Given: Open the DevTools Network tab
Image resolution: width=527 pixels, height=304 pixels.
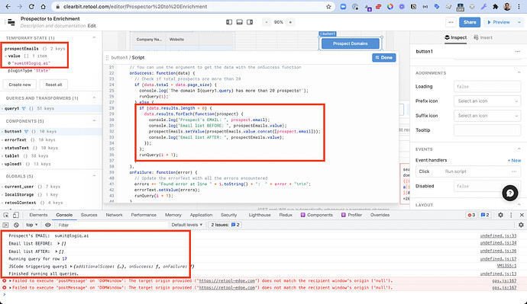Looking at the screenshot, I should pos(114,215).
